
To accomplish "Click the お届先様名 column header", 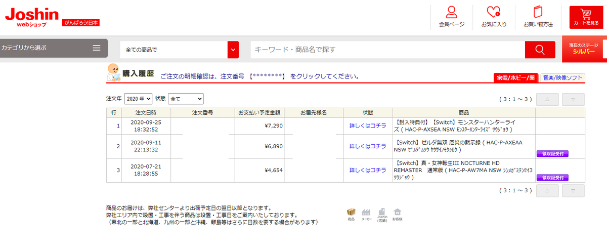I will click(314, 112).
